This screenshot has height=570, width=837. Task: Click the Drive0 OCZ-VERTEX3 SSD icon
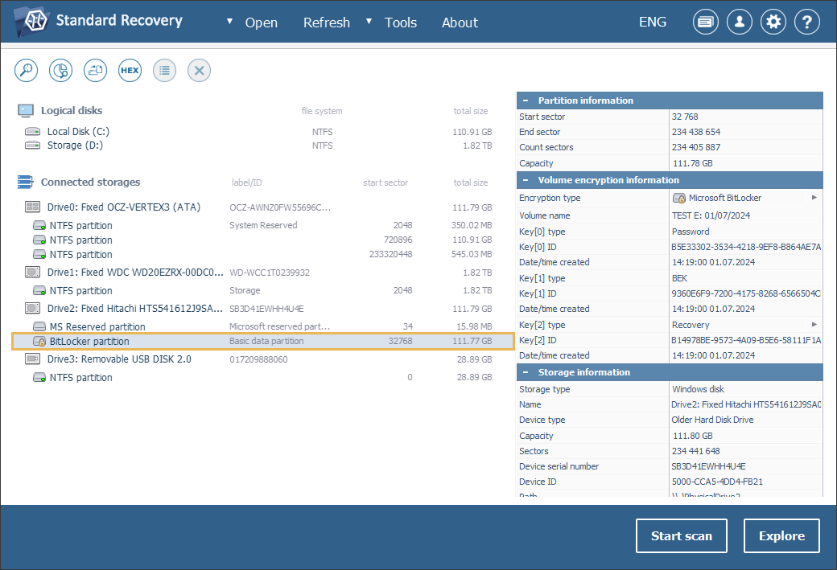(32, 207)
